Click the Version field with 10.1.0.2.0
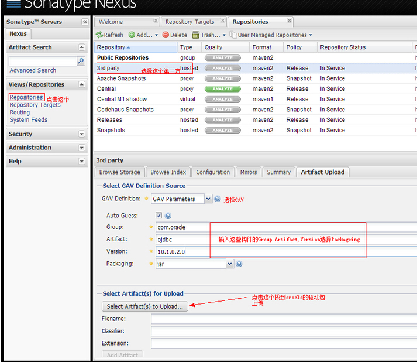Viewport: 417px width, 362px height. 286,252
